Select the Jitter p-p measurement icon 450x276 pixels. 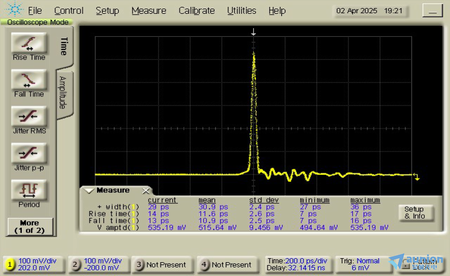click(29, 153)
